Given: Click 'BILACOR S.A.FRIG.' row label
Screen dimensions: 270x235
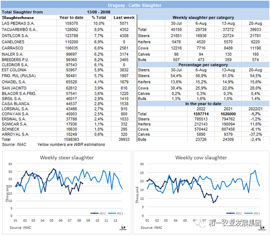Looking at the screenshot, I should pos(19,93).
